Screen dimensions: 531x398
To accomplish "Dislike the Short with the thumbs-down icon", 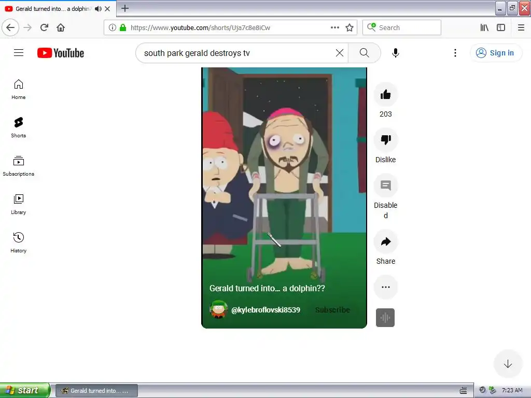I will 386,140.
